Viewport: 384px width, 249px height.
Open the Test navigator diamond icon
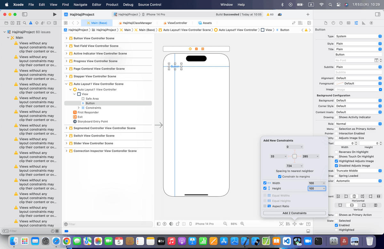(x=36, y=23)
